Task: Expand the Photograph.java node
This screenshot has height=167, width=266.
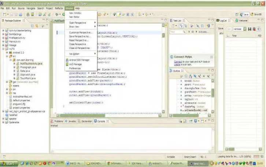Action: tap(14, 67)
